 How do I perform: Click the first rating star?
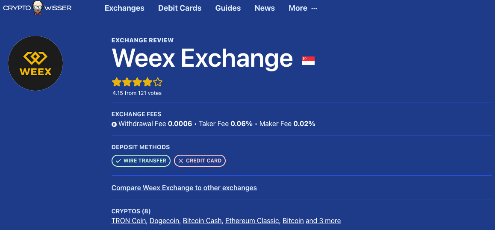click(116, 83)
